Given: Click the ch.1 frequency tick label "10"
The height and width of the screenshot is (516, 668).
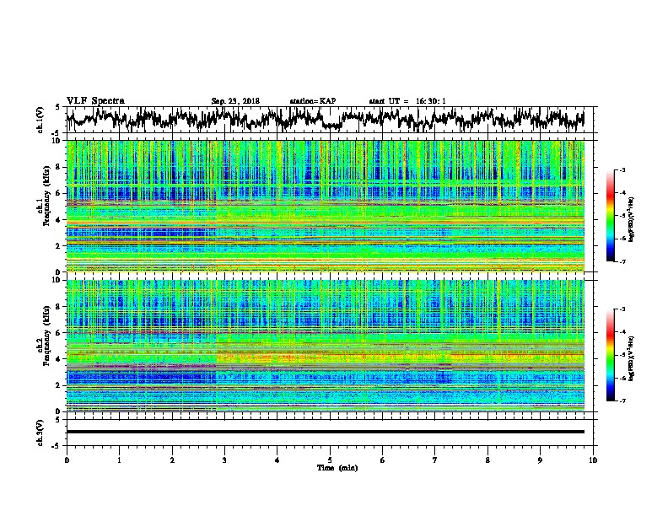Looking at the screenshot, I should click(57, 141).
